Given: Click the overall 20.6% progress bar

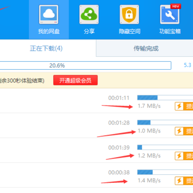Looking at the screenshot, I should 85,65.
